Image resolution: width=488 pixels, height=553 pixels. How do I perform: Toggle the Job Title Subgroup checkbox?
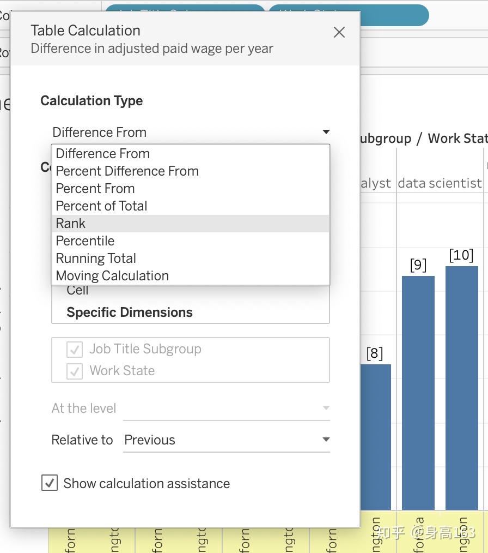pos(74,350)
